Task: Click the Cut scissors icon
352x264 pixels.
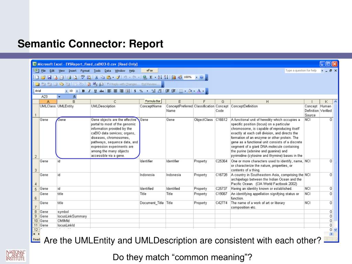Action: (x=97, y=77)
